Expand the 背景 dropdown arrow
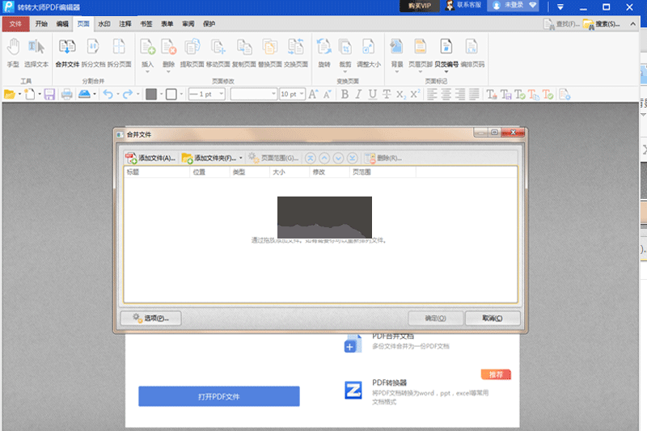This screenshot has width=647, height=431. pos(397,72)
